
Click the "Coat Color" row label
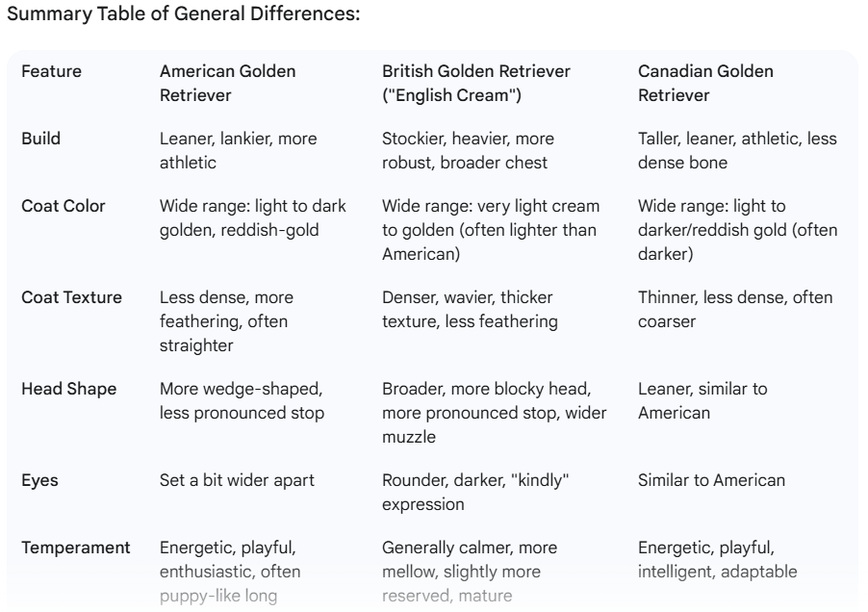(64, 206)
